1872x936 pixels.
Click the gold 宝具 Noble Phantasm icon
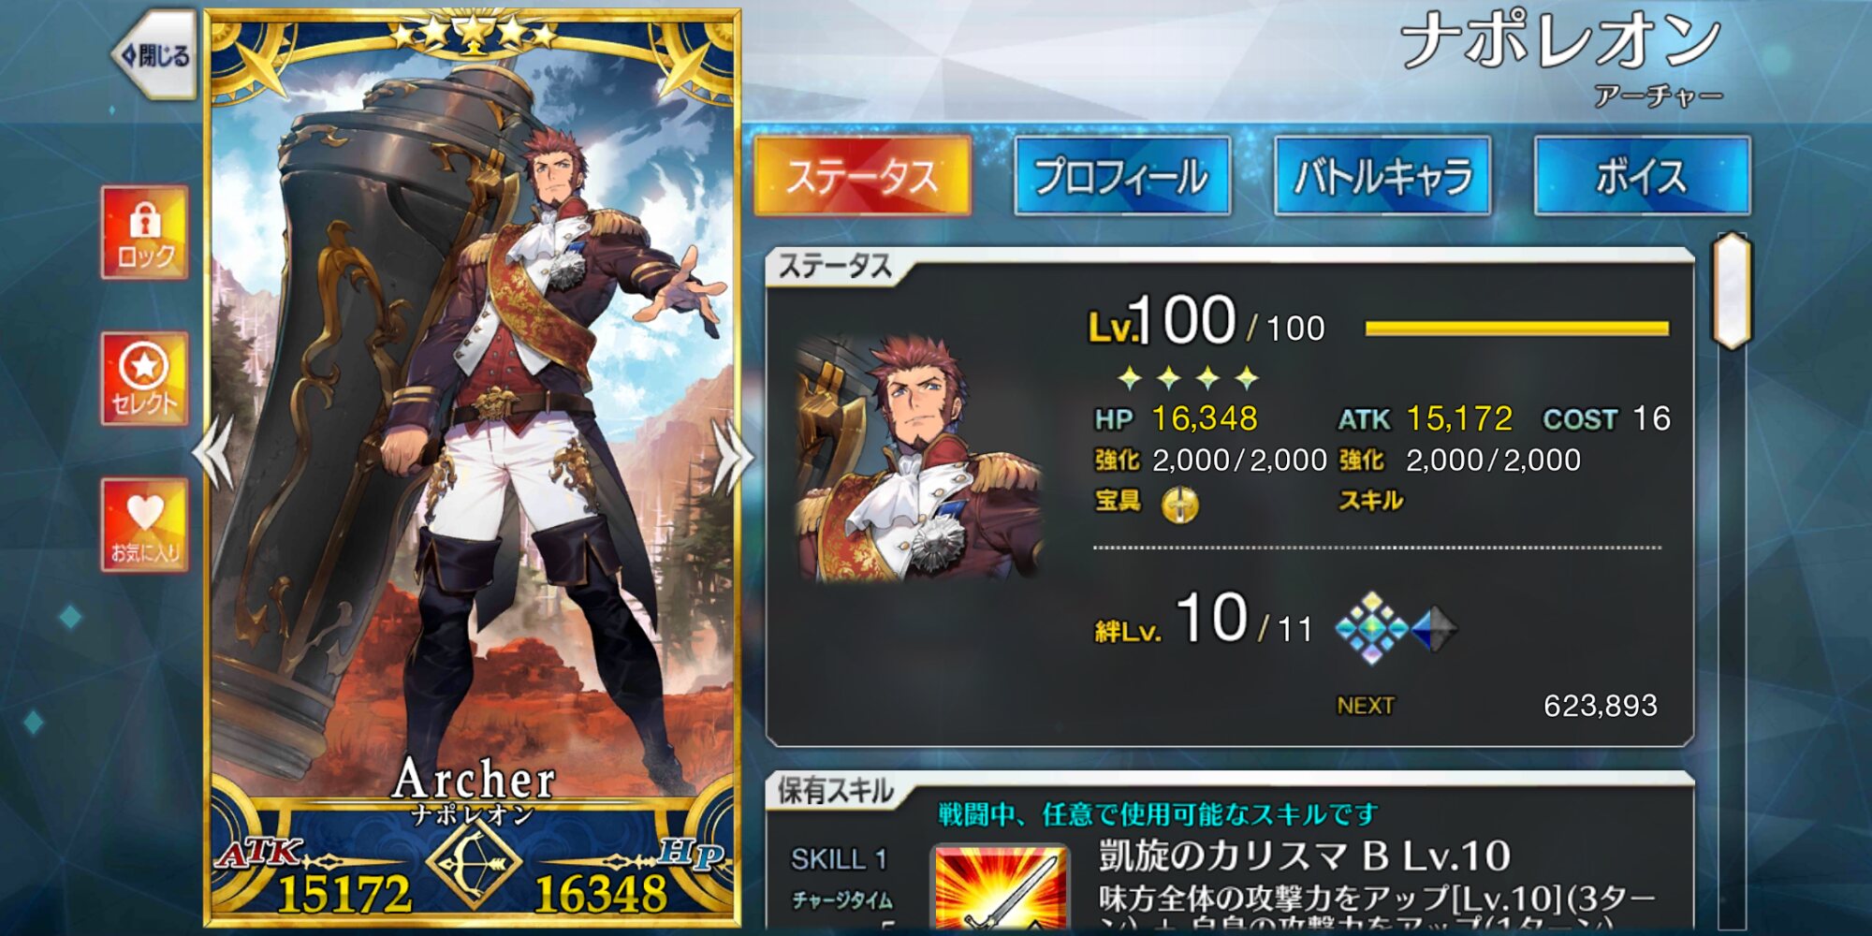click(x=1179, y=505)
